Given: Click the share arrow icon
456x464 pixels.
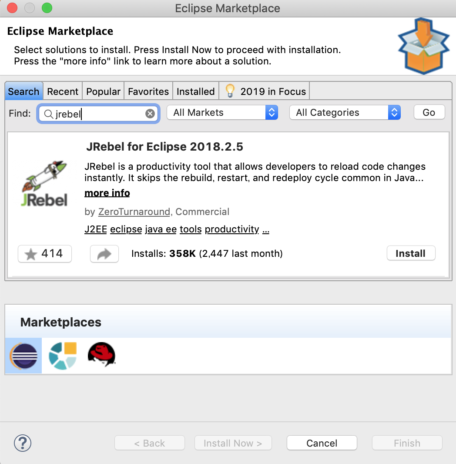Looking at the screenshot, I should pos(104,254).
